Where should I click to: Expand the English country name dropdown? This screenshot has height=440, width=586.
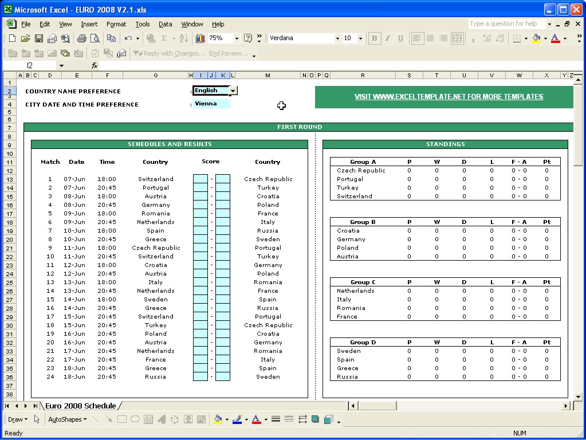(233, 91)
